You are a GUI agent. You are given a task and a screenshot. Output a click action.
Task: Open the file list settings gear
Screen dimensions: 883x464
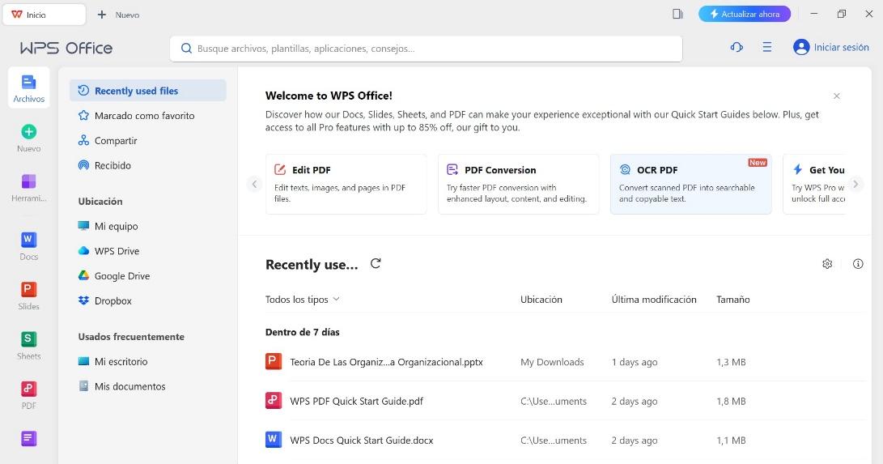(x=827, y=263)
